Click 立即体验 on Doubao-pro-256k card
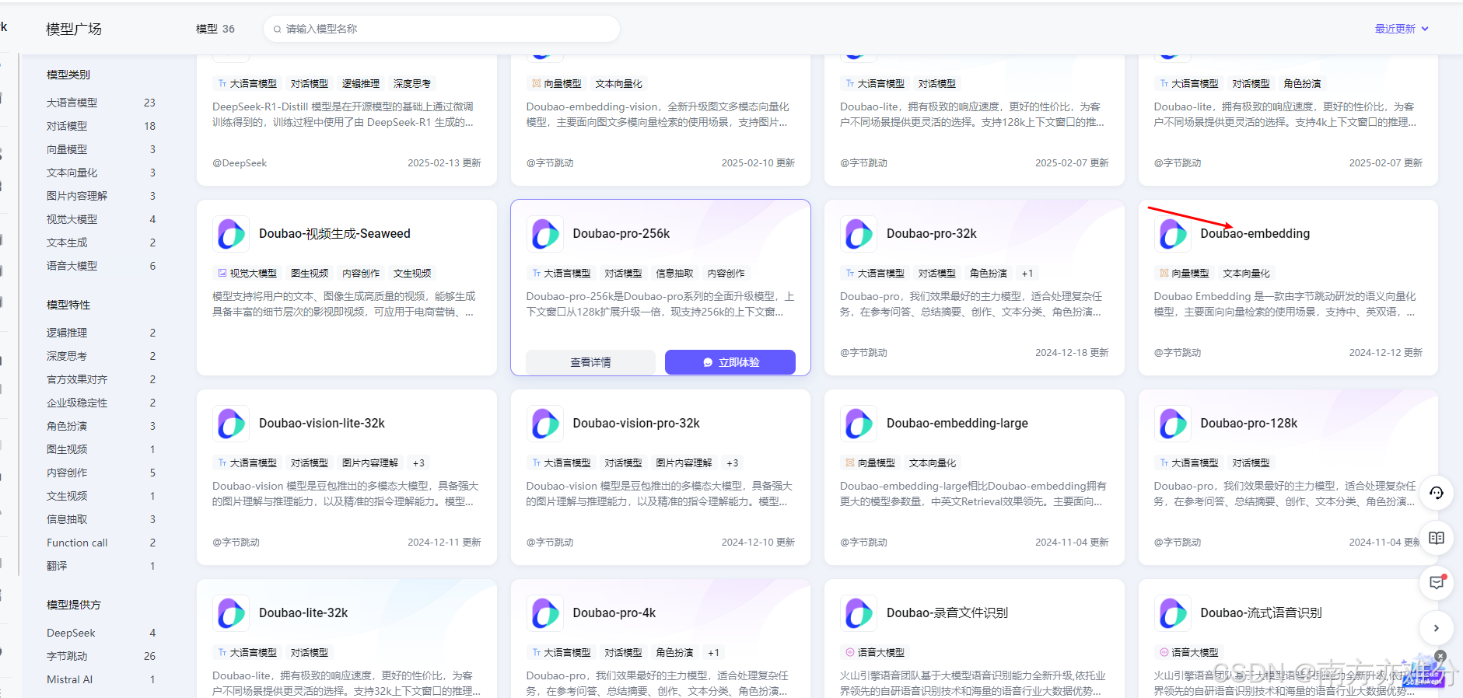1463x698 pixels. [x=730, y=362]
